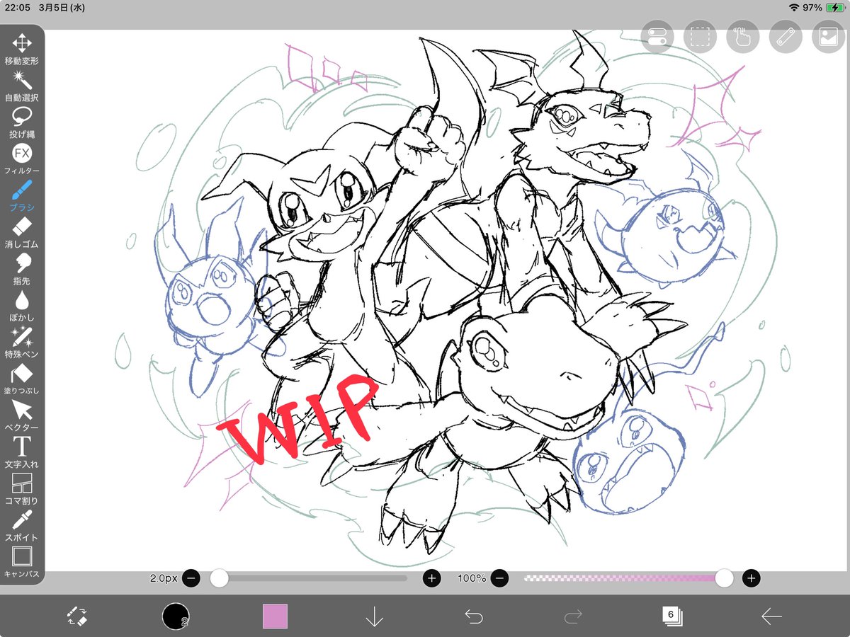The height and width of the screenshot is (637, 850).
Task: Open the selection area dashed-square button
Action: pos(700,37)
